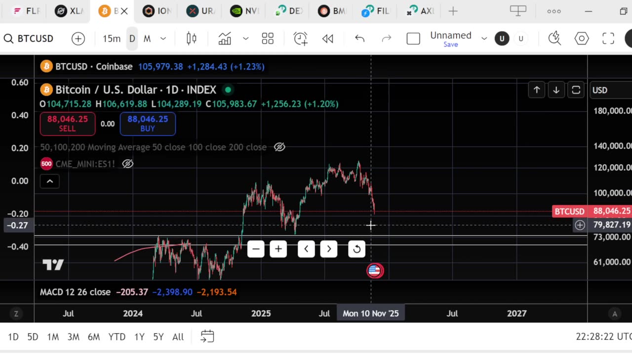The width and height of the screenshot is (632, 355).
Task: Click the MACD 12 26 close legend
Action: 75,292
